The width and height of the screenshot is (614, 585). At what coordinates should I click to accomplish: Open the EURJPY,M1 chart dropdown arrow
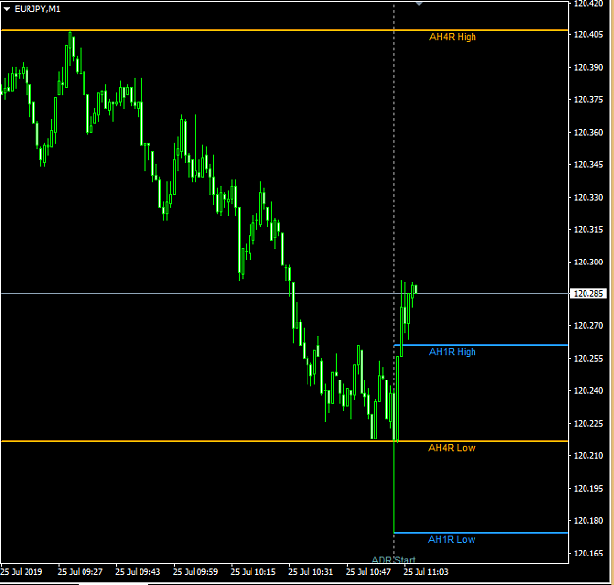pos(7,9)
